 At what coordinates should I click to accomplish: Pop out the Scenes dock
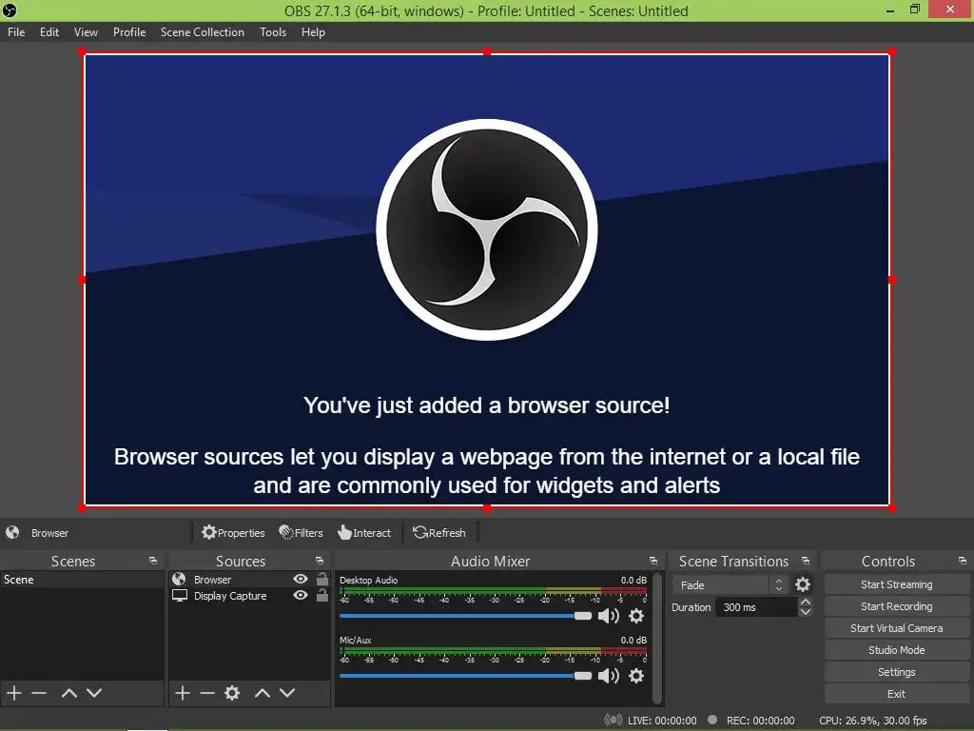pos(153,561)
